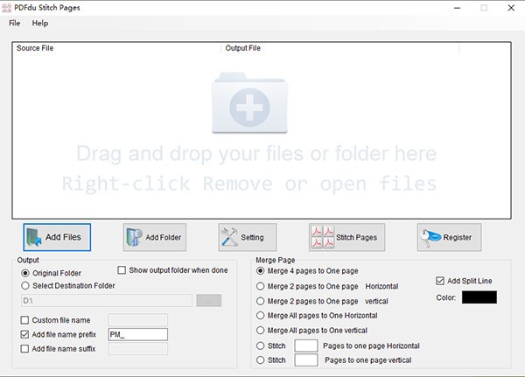The width and height of the screenshot is (525, 377).
Task: Select Stitch Pages to one page Horizontal radio
Action: (x=260, y=346)
